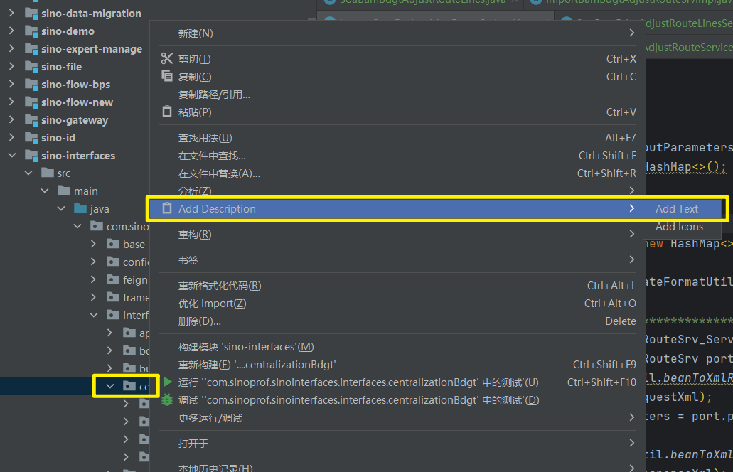Viewport: 733px width, 472px height.
Task: Open 重构 refactor submenu
Action: pos(195,235)
